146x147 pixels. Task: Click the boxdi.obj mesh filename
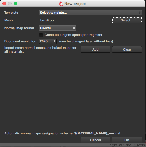tap(47, 20)
